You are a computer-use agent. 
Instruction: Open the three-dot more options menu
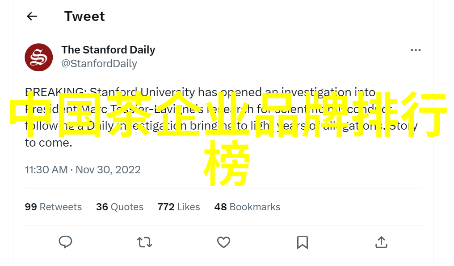click(416, 50)
